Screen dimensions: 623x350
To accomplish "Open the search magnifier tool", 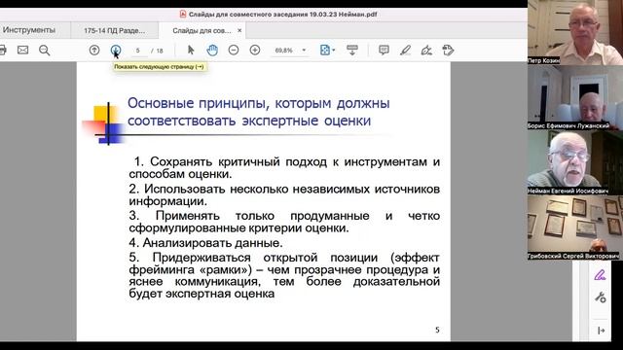I will 45,50.
